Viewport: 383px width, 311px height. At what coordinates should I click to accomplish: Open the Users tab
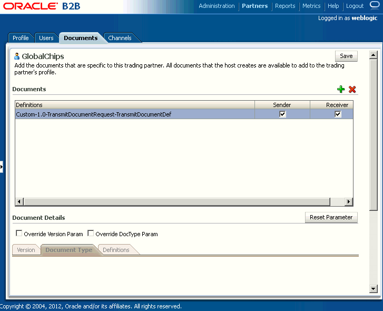(x=46, y=38)
